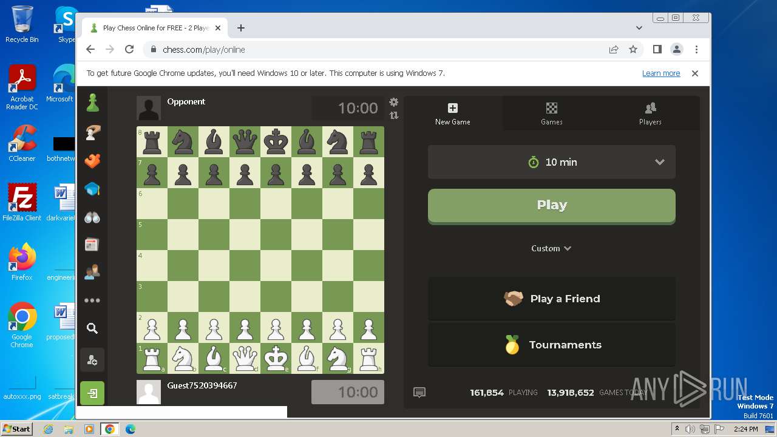Share this page icon in address bar

(614, 50)
